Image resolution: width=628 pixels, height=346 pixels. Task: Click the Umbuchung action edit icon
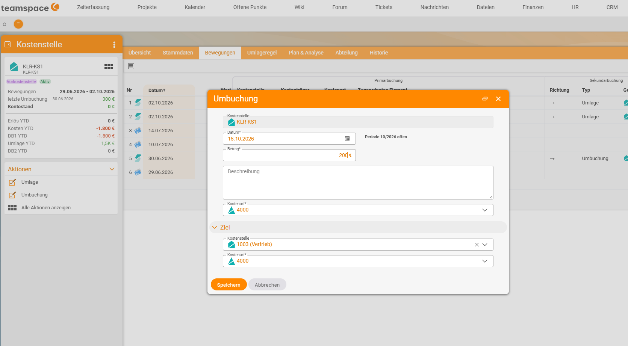(x=12, y=195)
